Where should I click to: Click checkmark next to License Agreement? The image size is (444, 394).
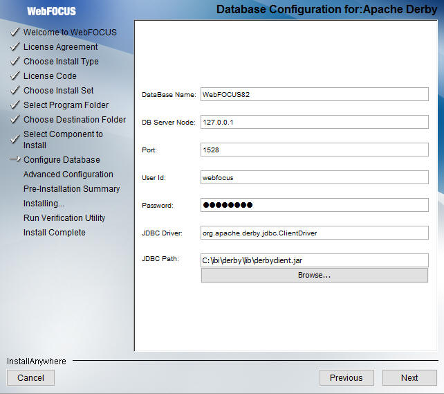15,47
